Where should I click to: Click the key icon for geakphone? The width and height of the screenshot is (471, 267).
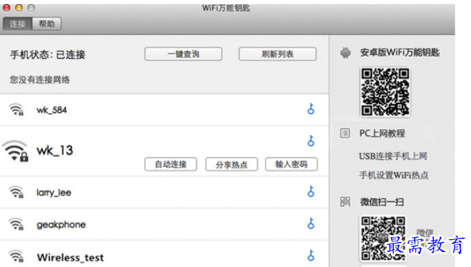[x=311, y=223]
